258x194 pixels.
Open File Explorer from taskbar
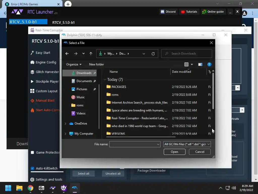point(19,188)
